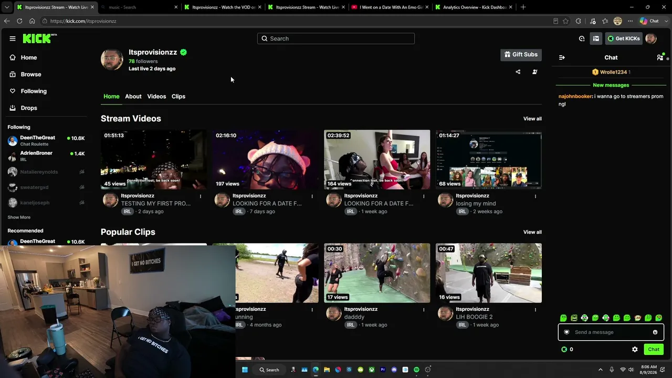
Task: Click the chat identity shield icon
Action: pos(566,332)
